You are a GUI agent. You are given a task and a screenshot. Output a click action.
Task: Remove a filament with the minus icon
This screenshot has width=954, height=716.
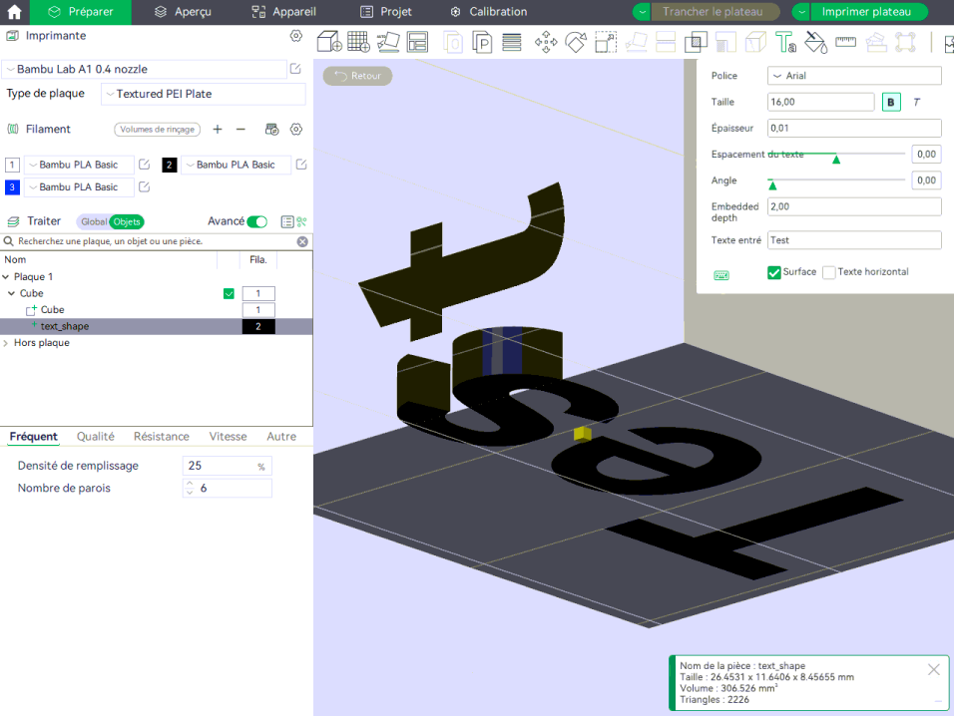(240, 129)
